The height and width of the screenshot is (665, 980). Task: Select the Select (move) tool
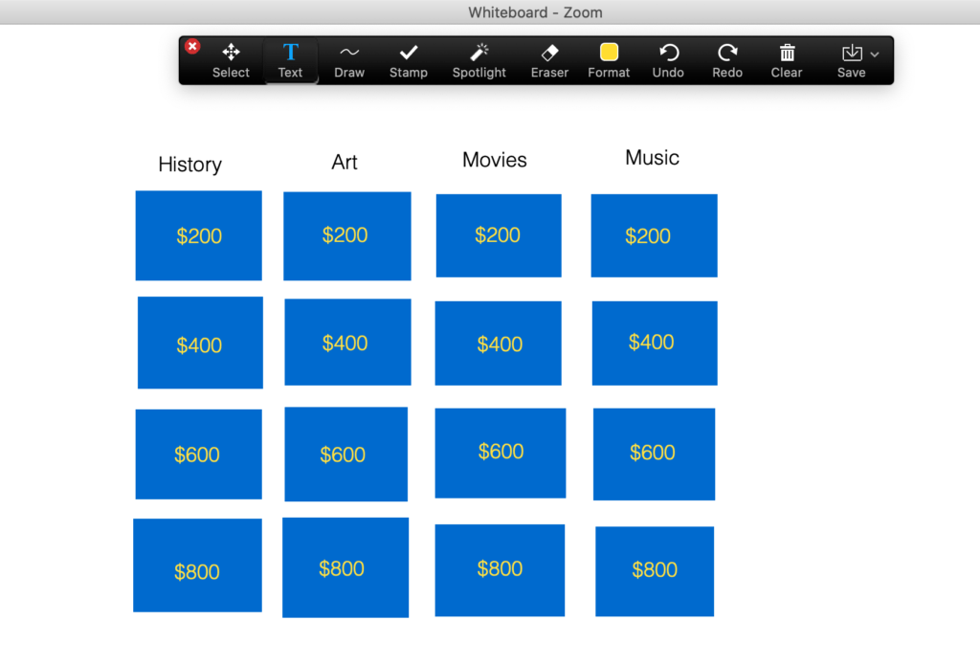tap(231, 60)
